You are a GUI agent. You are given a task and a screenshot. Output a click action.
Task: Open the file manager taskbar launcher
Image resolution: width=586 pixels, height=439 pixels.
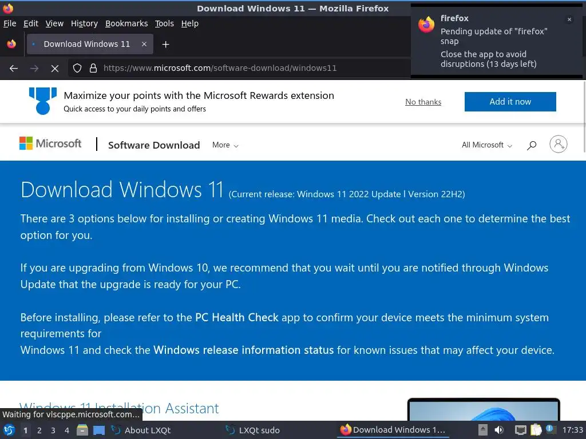point(82,430)
